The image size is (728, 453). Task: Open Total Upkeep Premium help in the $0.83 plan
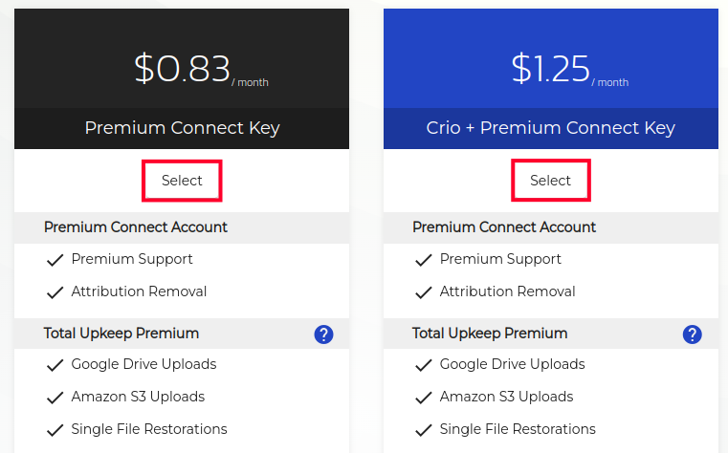(323, 334)
